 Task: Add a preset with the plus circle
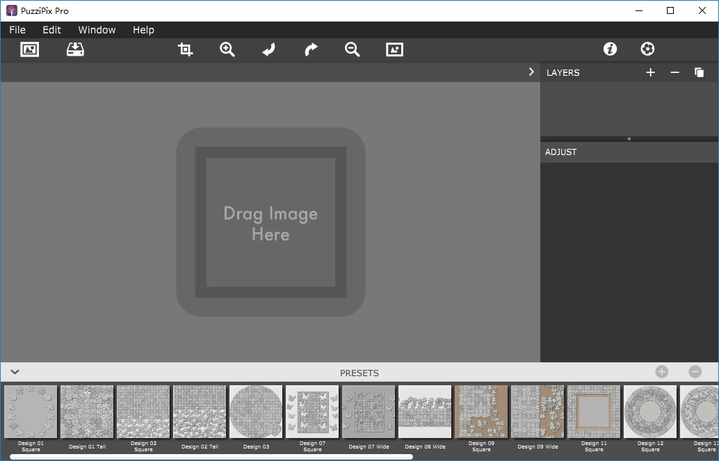click(662, 371)
